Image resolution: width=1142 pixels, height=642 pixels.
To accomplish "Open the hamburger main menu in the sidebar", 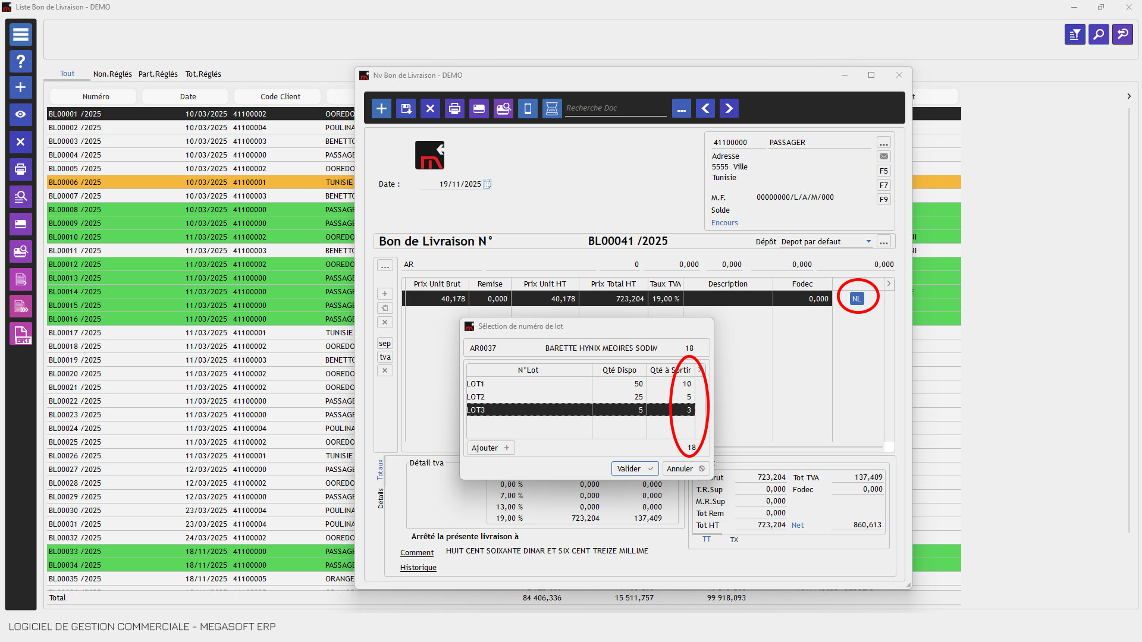I will [x=20, y=34].
